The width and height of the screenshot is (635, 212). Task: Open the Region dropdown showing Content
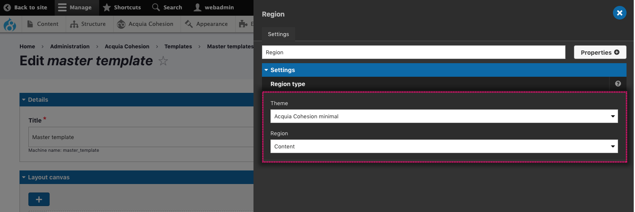444,146
